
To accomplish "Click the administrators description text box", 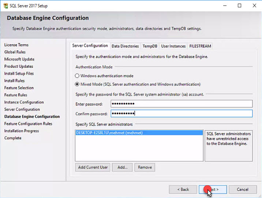I will click(x=229, y=146).
